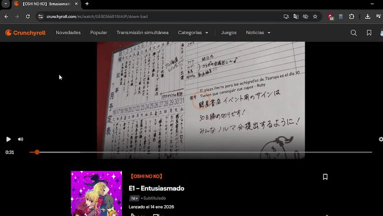The image size is (383, 216).
Task: Close the OSHI NO KO tab
Action: (x=76, y=4)
